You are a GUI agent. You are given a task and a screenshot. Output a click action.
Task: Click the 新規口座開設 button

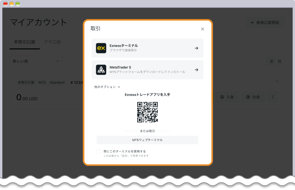point(265,23)
